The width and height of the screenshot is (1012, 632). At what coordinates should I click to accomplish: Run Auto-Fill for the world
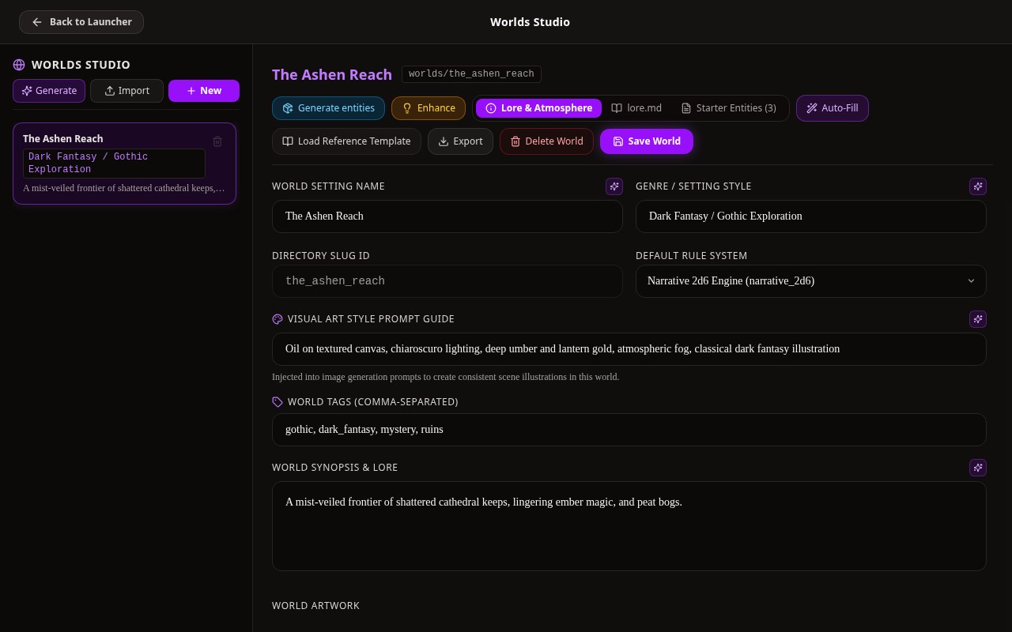tap(833, 108)
